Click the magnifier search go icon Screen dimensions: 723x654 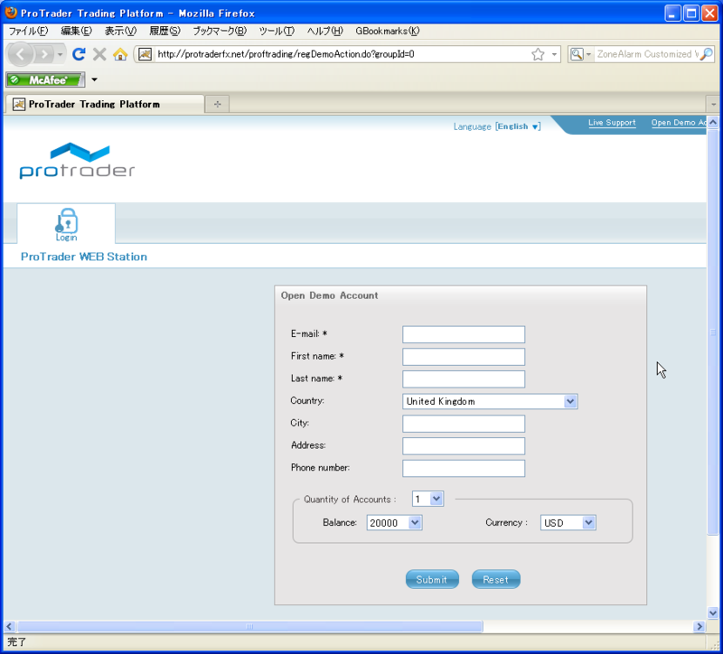click(707, 54)
